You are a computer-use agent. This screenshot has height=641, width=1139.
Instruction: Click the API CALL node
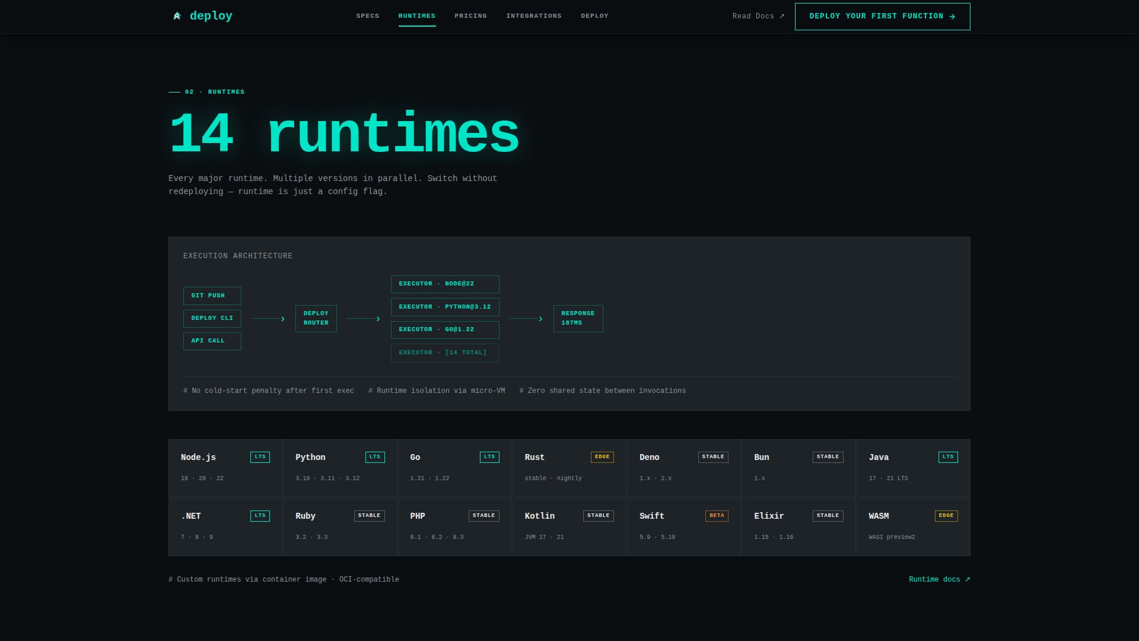(x=212, y=341)
